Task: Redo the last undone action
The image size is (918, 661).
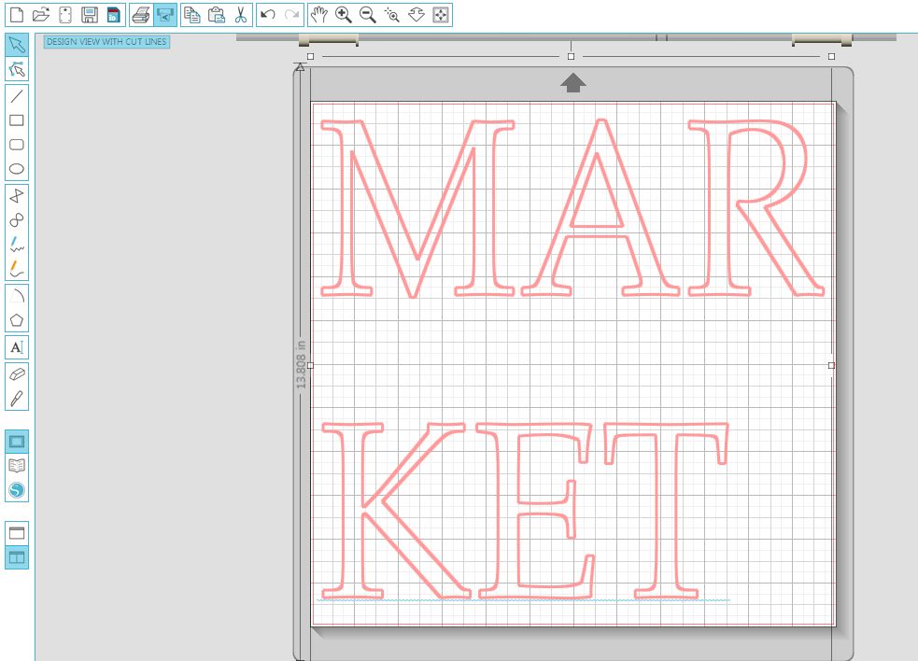Action: pyautogui.click(x=291, y=15)
